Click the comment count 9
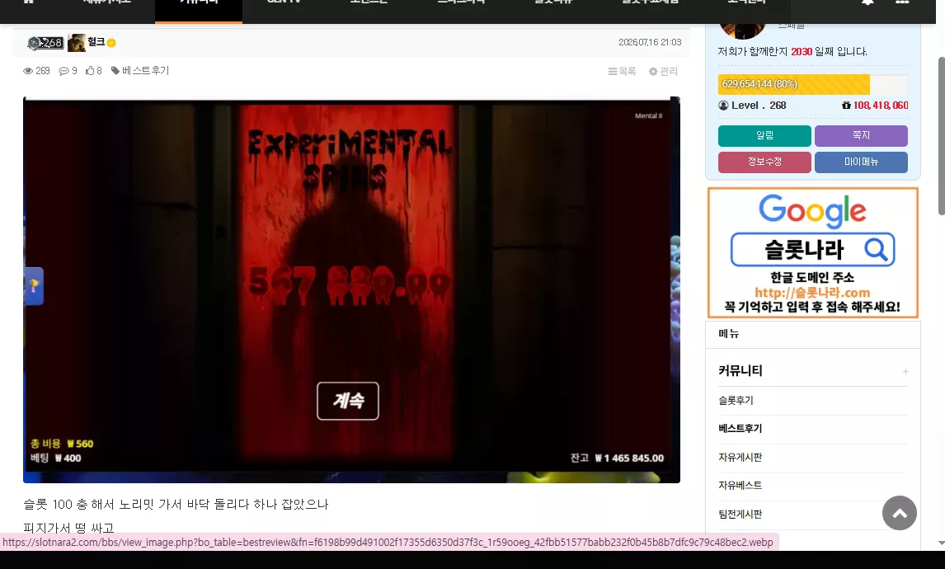This screenshot has height=569, width=945. 74,71
